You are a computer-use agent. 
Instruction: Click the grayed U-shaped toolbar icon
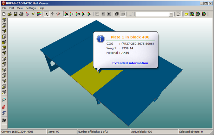pyautogui.click(x=131, y=14)
